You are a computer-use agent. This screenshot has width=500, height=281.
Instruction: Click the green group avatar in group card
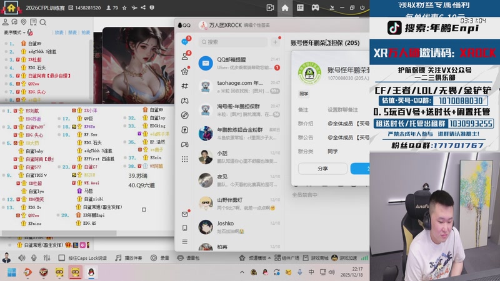309,74
